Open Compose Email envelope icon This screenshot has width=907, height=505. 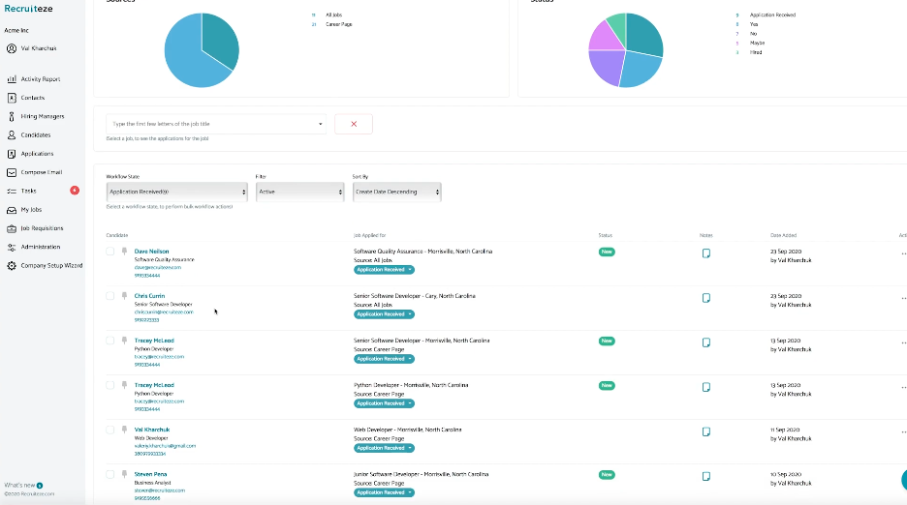pos(11,172)
